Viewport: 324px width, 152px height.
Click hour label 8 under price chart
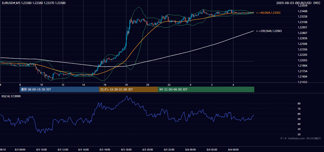20,85
